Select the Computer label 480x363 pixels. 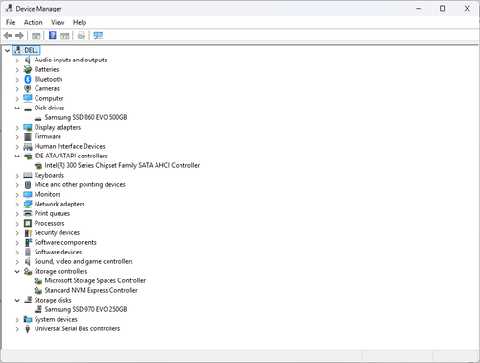(49, 98)
